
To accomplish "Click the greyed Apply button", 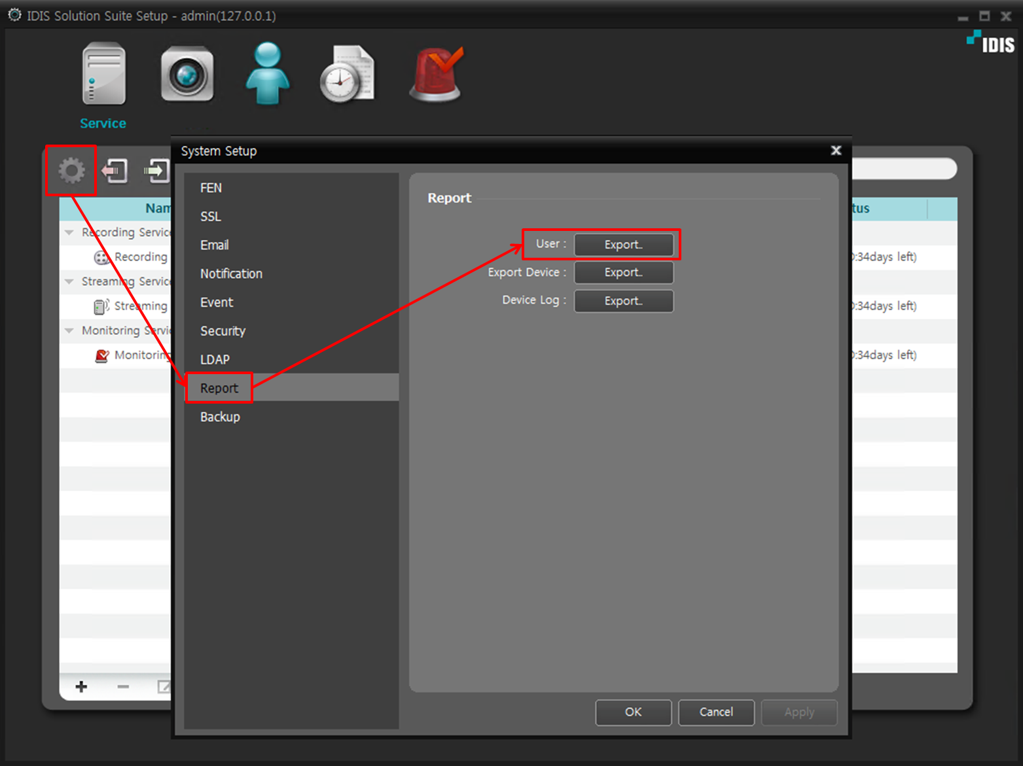I will pos(799,712).
